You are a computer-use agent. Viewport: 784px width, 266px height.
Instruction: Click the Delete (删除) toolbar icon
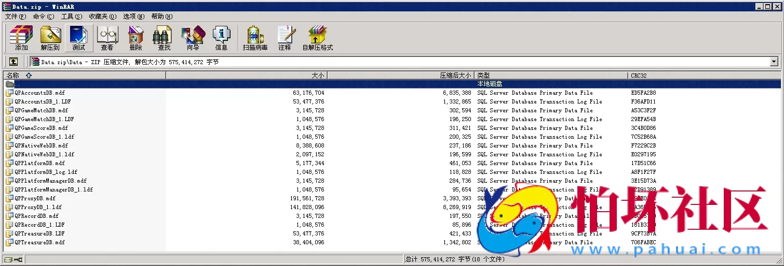pyautogui.click(x=136, y=38)
